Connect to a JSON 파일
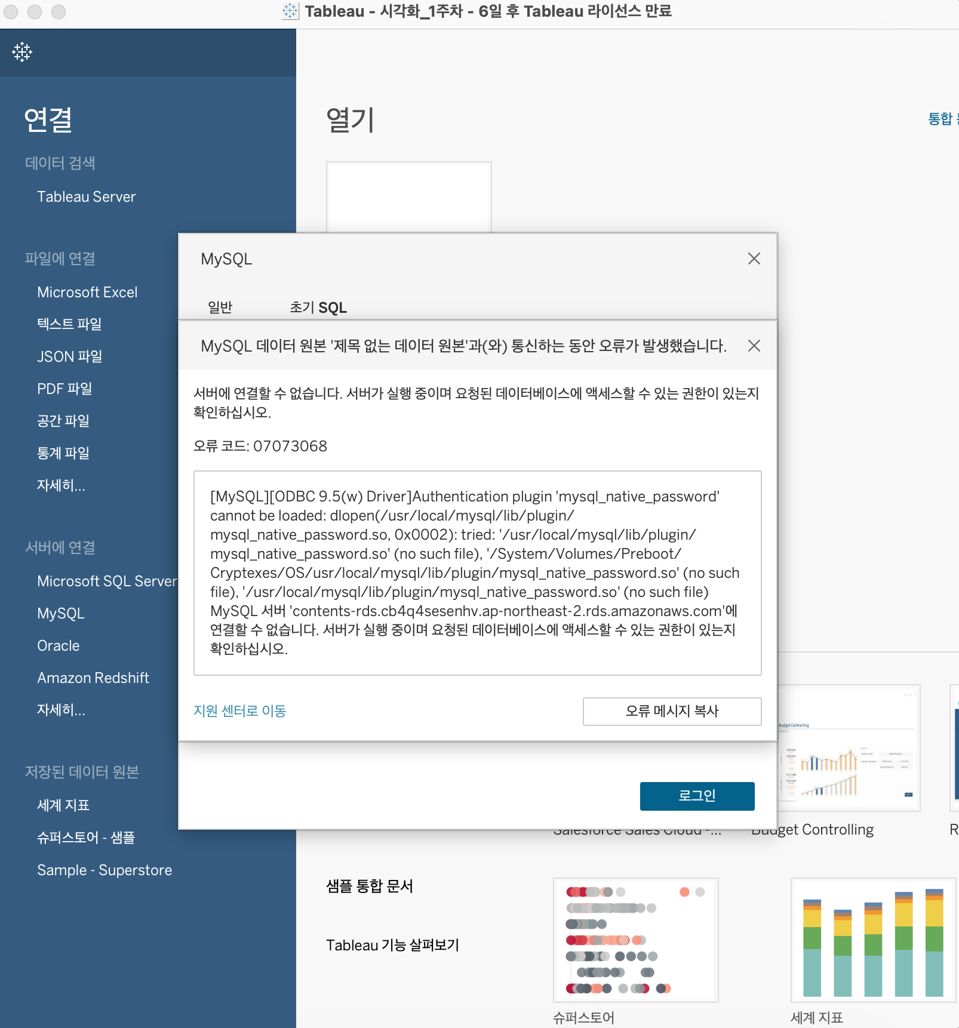The width and height of the screenshot is (959, 1028). tap(69, 356)
